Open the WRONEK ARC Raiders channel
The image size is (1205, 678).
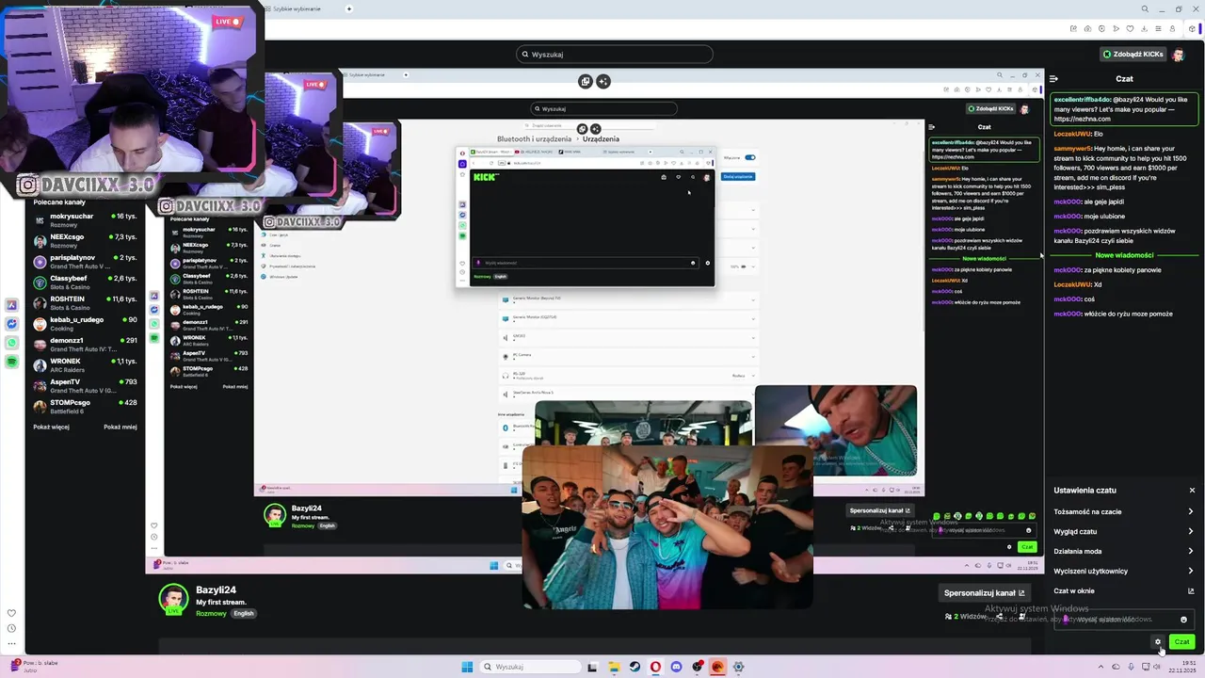[85, 365]
